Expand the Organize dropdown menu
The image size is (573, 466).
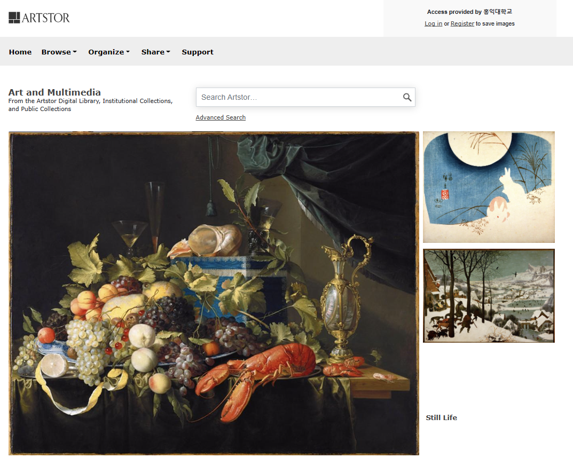tap(109, 52)
